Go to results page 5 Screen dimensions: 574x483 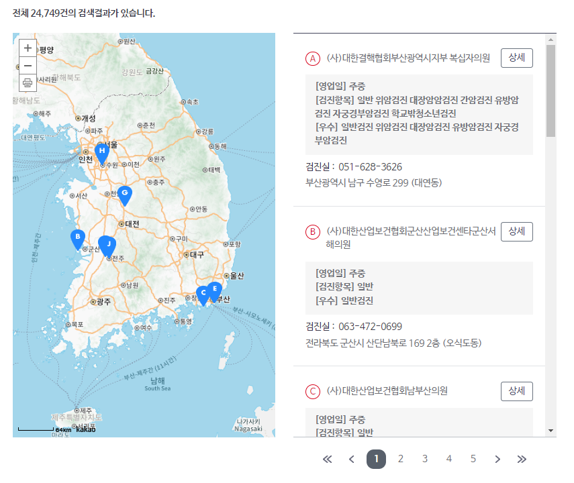point(473,459)
